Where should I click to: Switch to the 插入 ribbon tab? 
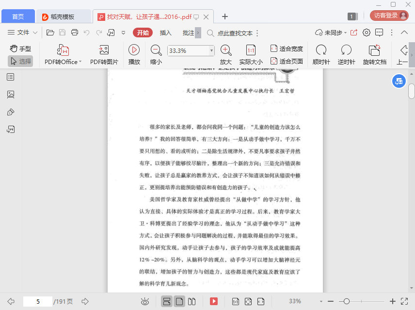[165, 33]
